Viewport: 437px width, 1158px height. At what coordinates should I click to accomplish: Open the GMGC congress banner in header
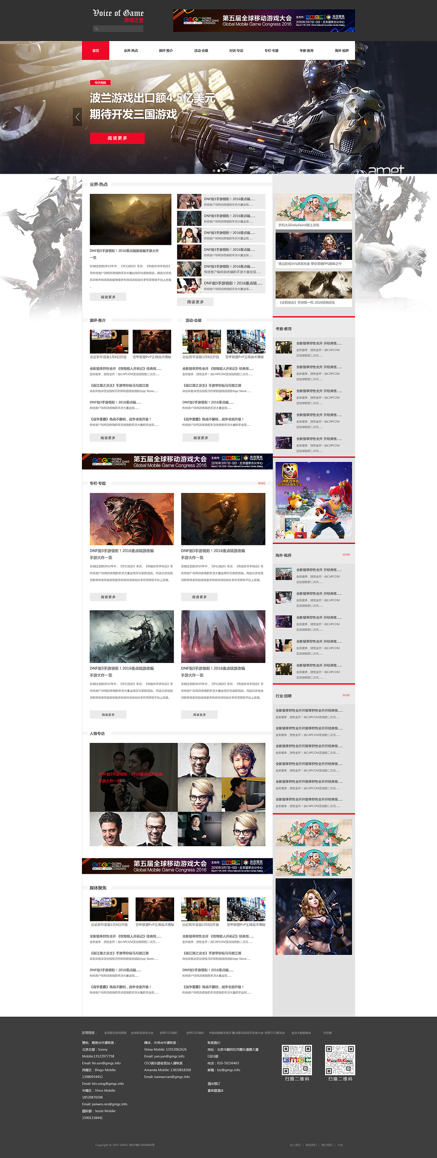pyautogui.click(x=264, y=21)
